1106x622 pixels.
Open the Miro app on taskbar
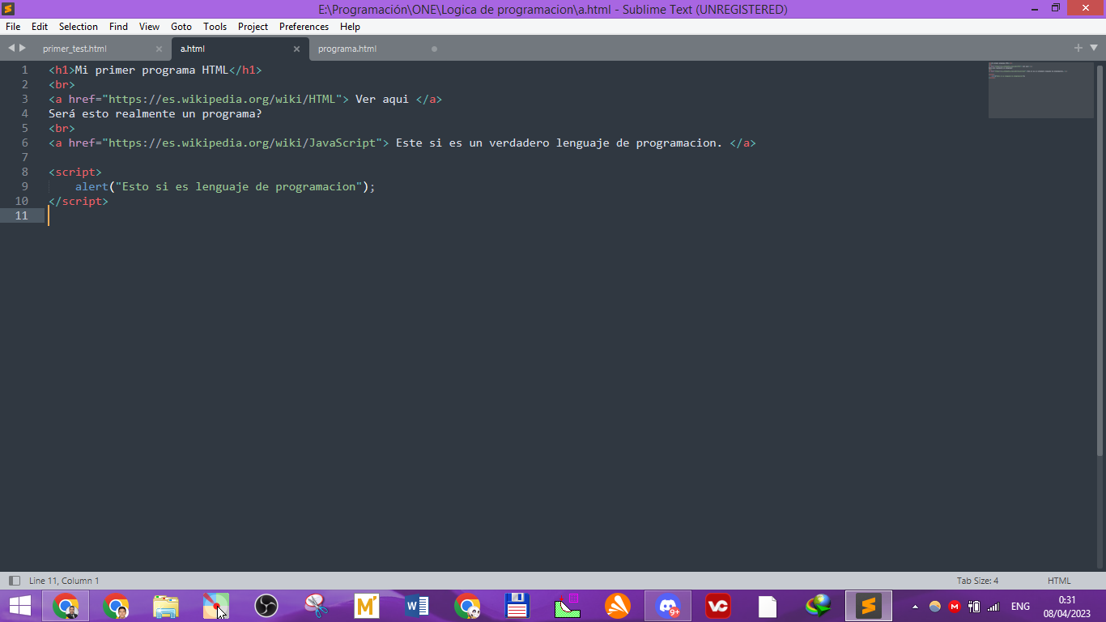367,606
